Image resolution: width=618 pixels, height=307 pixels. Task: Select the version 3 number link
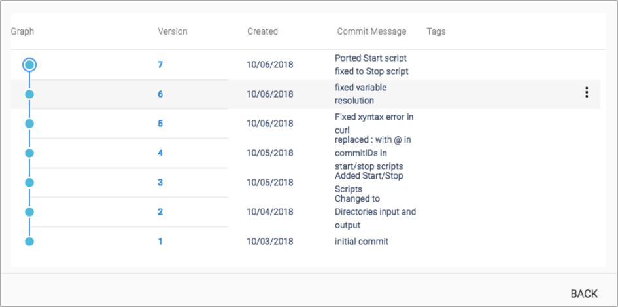click(160, 183)
